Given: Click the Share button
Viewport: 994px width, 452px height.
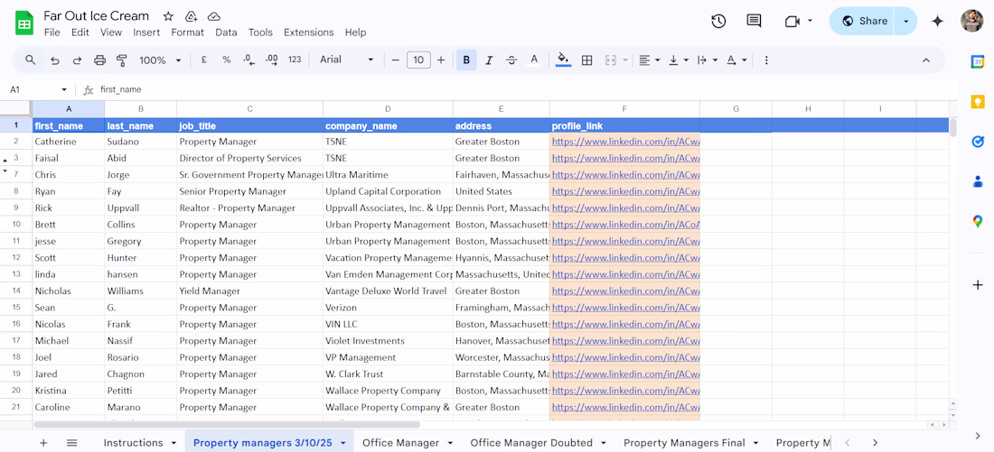Looking at the screenshot, I should [x=865, y=21].
